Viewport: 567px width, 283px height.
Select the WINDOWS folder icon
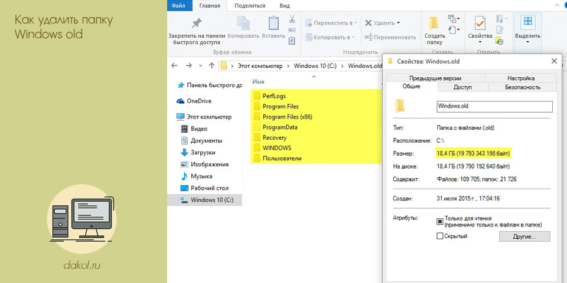pyautogui.click(x=257, y=148)
